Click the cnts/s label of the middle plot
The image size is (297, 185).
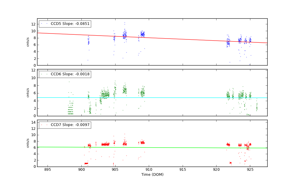[28, 92]
